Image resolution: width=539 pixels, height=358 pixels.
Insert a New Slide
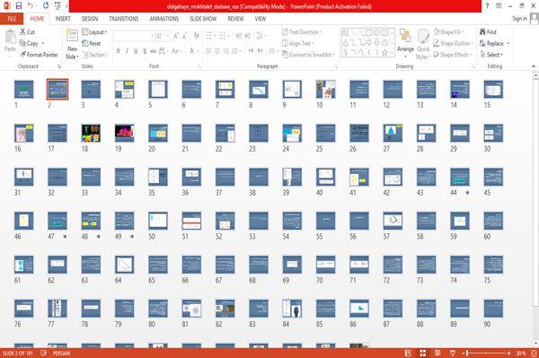pyautogui.click(x=72, y=44)
